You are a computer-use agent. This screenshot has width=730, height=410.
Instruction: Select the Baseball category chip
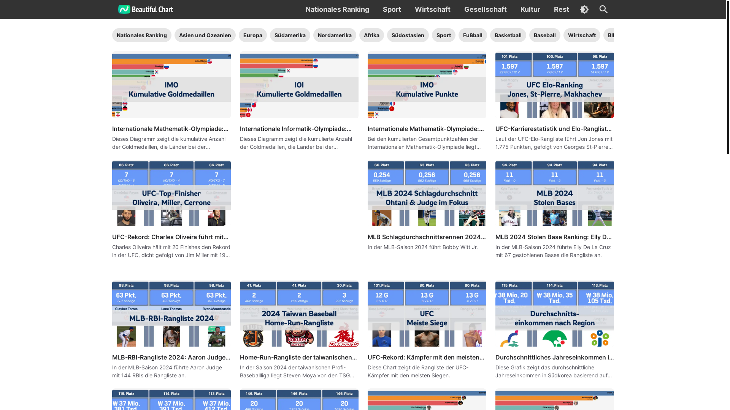545,35
